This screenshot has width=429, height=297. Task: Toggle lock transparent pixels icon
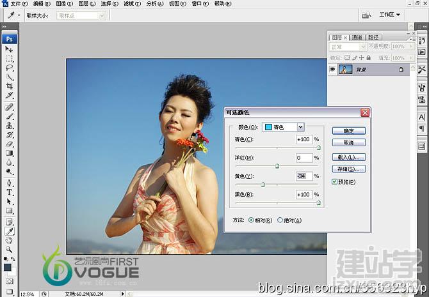point(347,57)
